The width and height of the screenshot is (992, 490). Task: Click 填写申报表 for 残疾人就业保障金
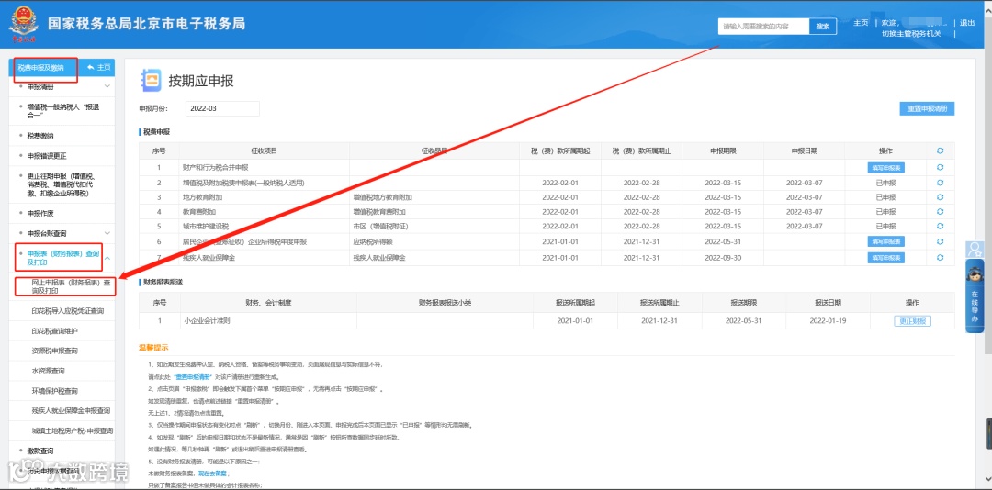click(885, 257)
